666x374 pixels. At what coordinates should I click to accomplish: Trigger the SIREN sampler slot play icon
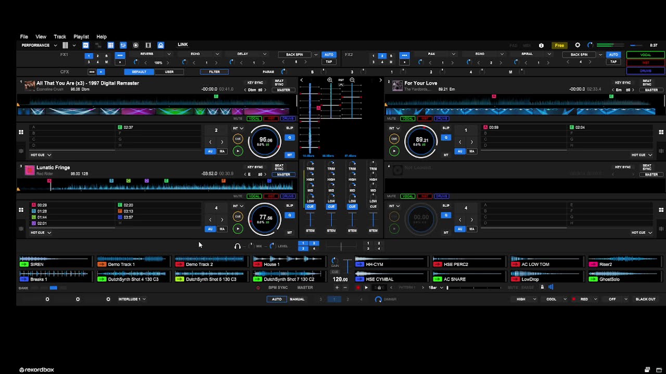pos(23,264)
